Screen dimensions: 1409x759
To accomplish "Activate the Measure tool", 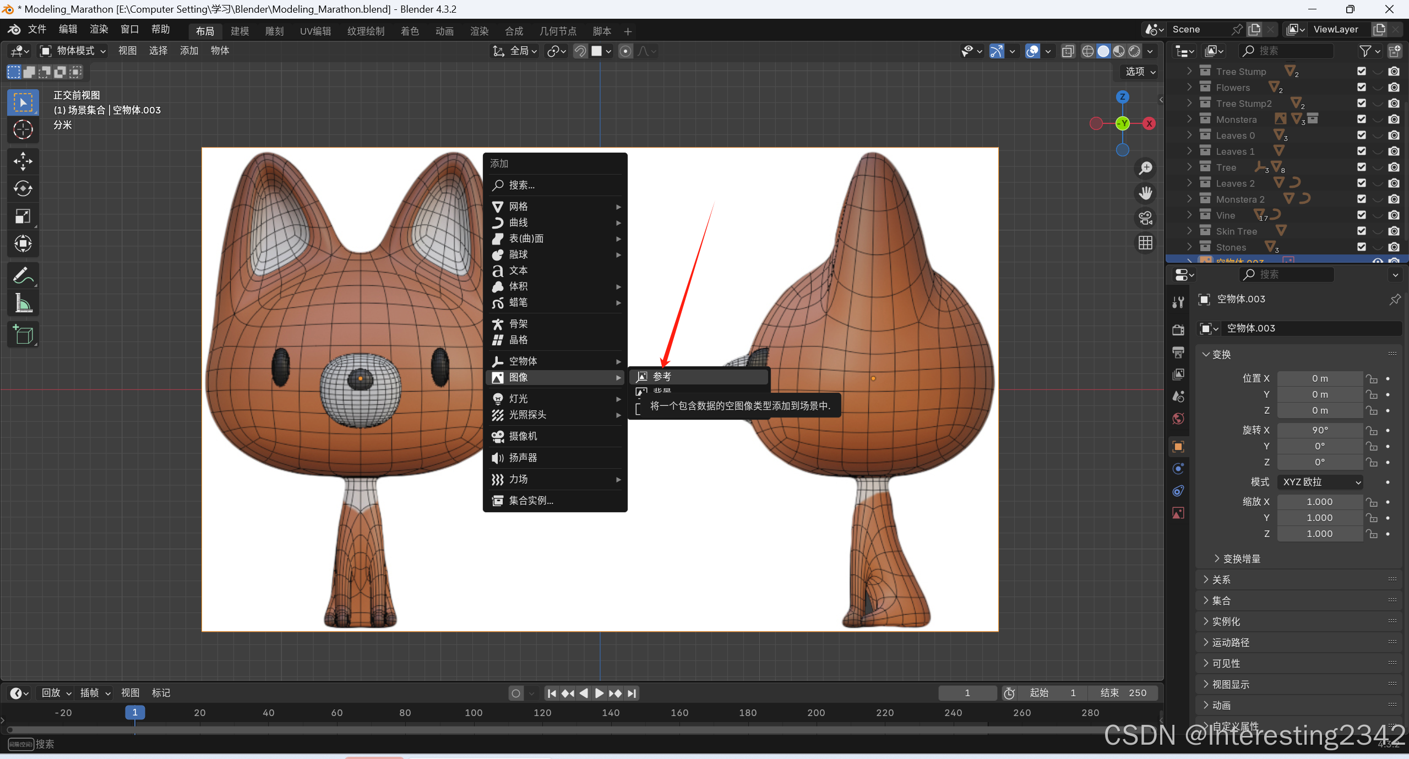I will 23,303.
